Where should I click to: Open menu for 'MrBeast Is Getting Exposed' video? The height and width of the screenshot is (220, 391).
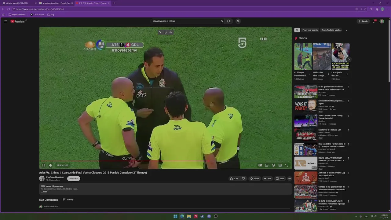pyautogui.click(x=349, y=101)
